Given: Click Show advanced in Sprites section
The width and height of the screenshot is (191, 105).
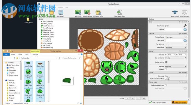Looking at the screenshot, I should (x=183, y=72).
